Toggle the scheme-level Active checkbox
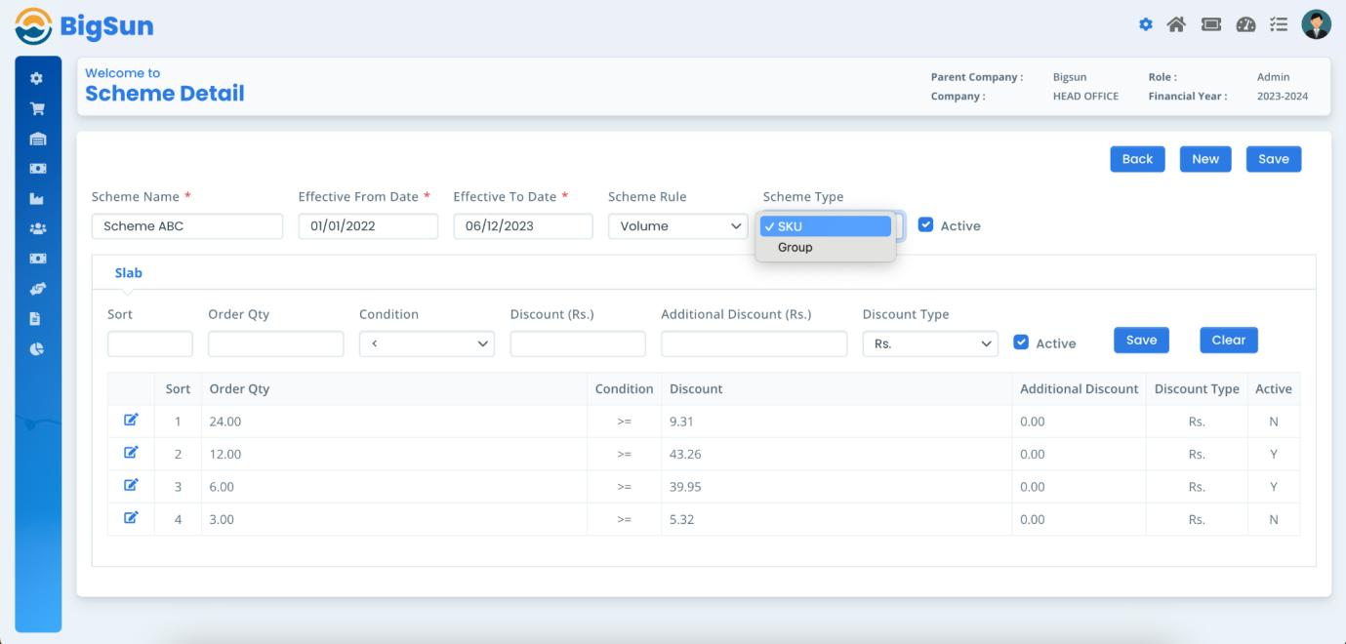1346x644 pixels. click(x=926, y=225)
